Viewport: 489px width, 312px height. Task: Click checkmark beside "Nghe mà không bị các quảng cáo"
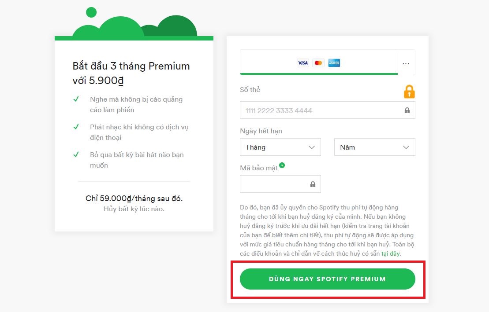[x=76, y=99]
